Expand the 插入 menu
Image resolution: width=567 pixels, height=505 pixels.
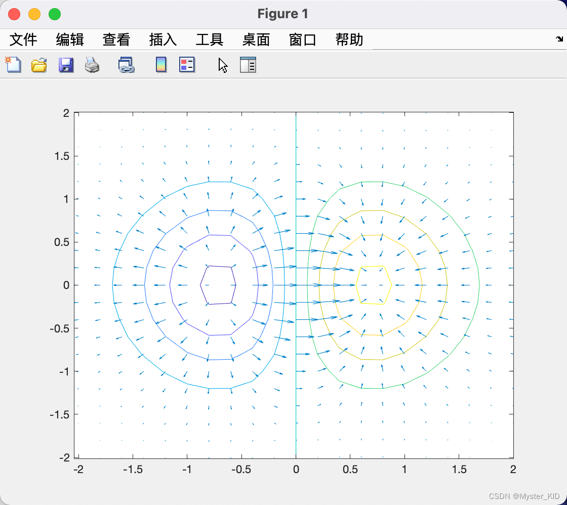coord(163,39)
